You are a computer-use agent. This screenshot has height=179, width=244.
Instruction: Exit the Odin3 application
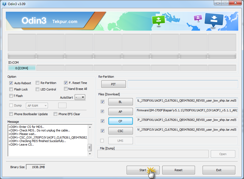pyautogui.click(x=219, y=170)
